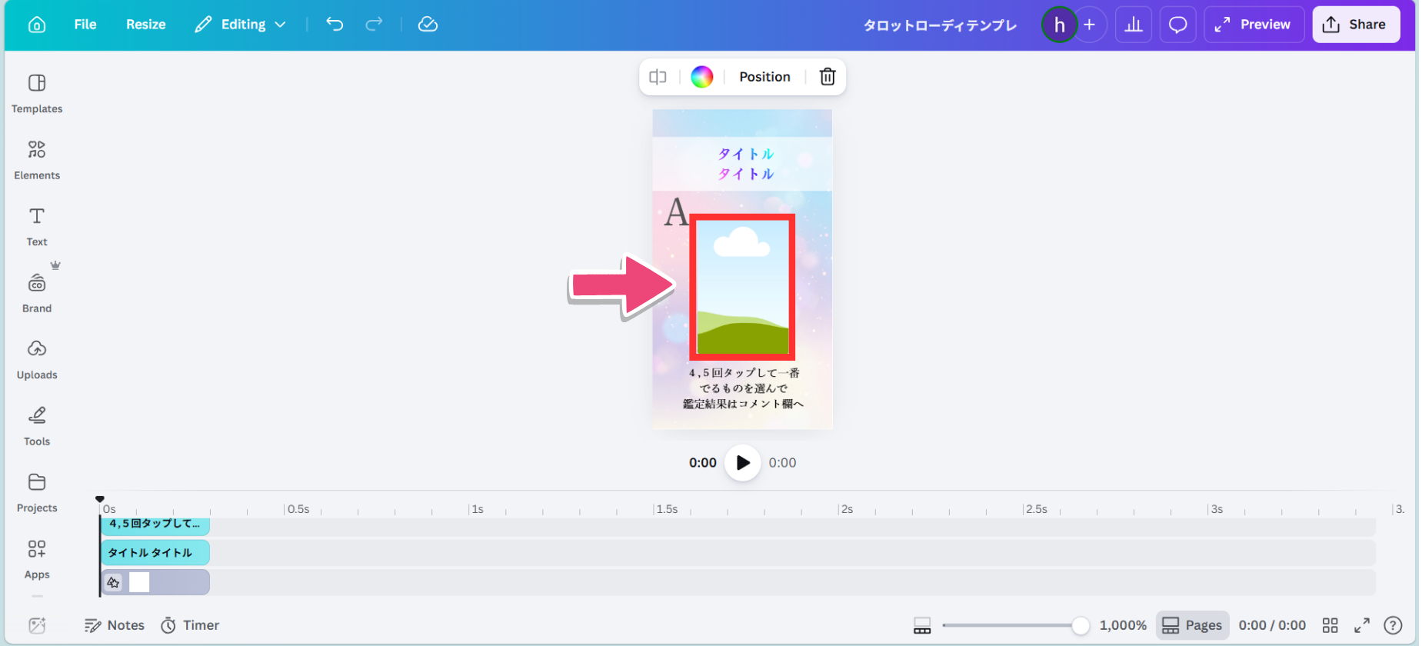Viewport: 1422px width, 646px height.
Task: Open the Resize options menu
Action: 145,25
